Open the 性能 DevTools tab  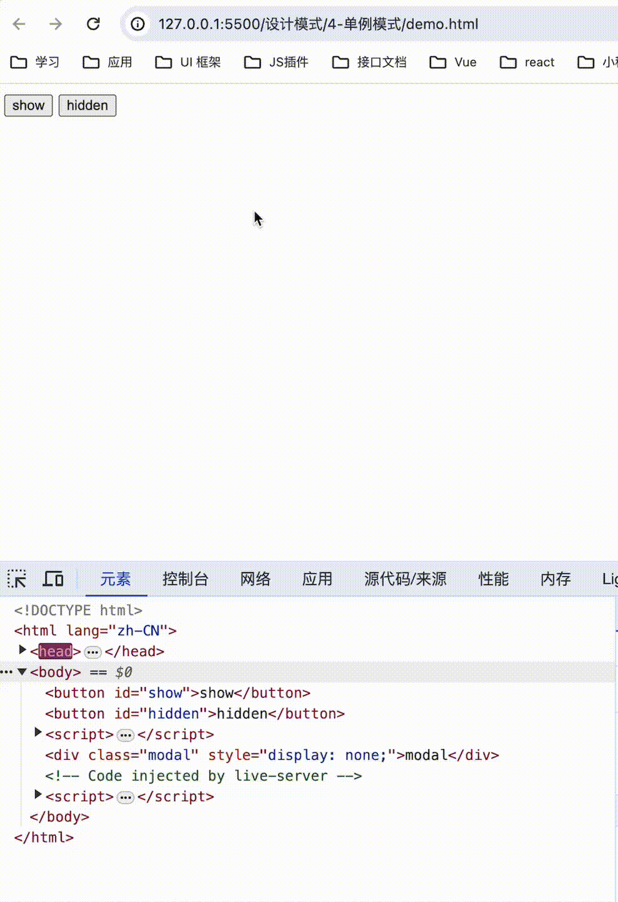(494, 579)
